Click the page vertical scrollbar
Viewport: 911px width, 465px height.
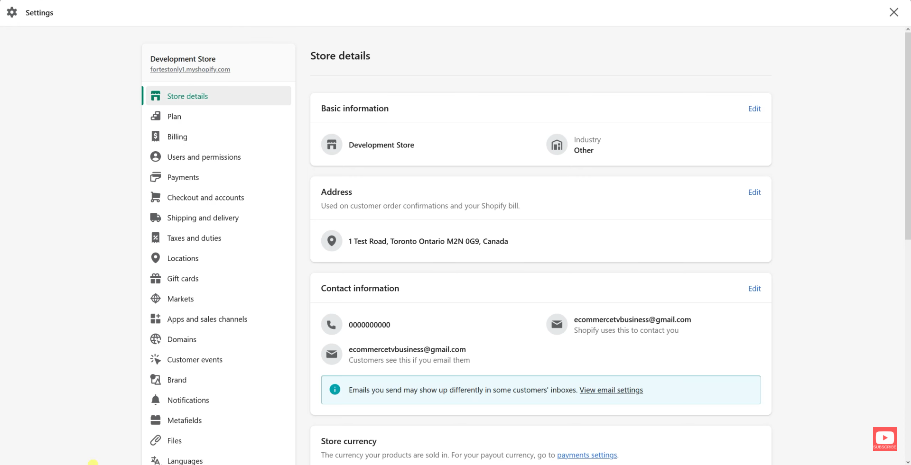[908, 137]
